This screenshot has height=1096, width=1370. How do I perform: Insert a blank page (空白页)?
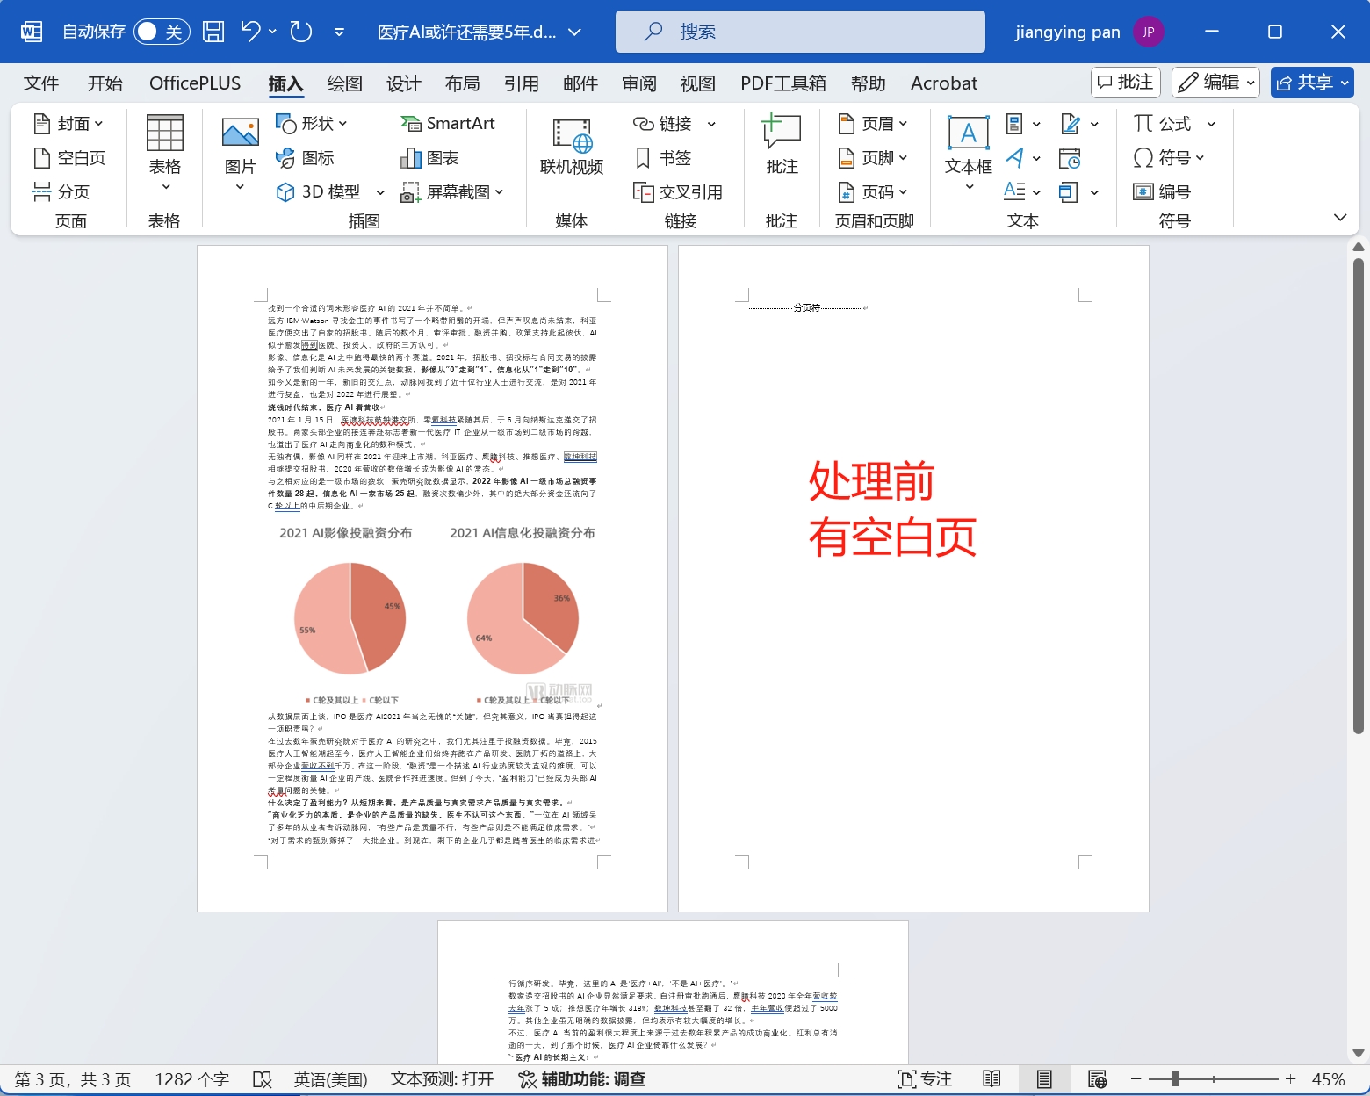point(69,158)
